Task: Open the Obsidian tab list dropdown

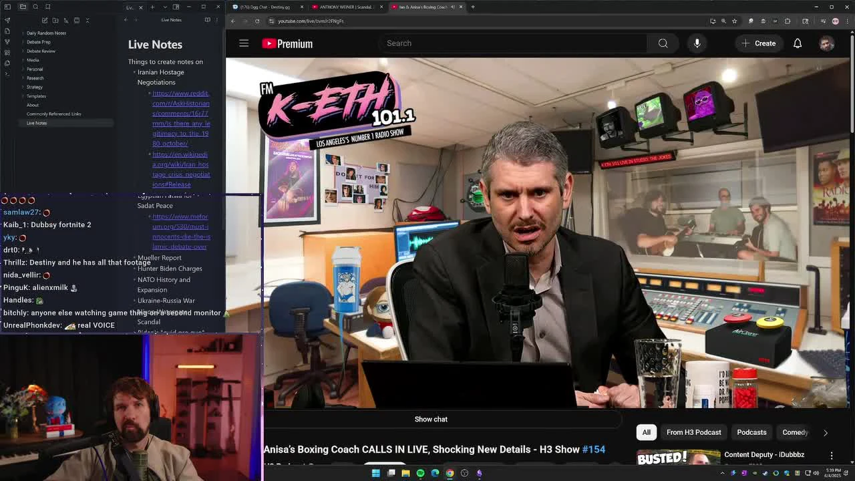Action: point(164,7)
